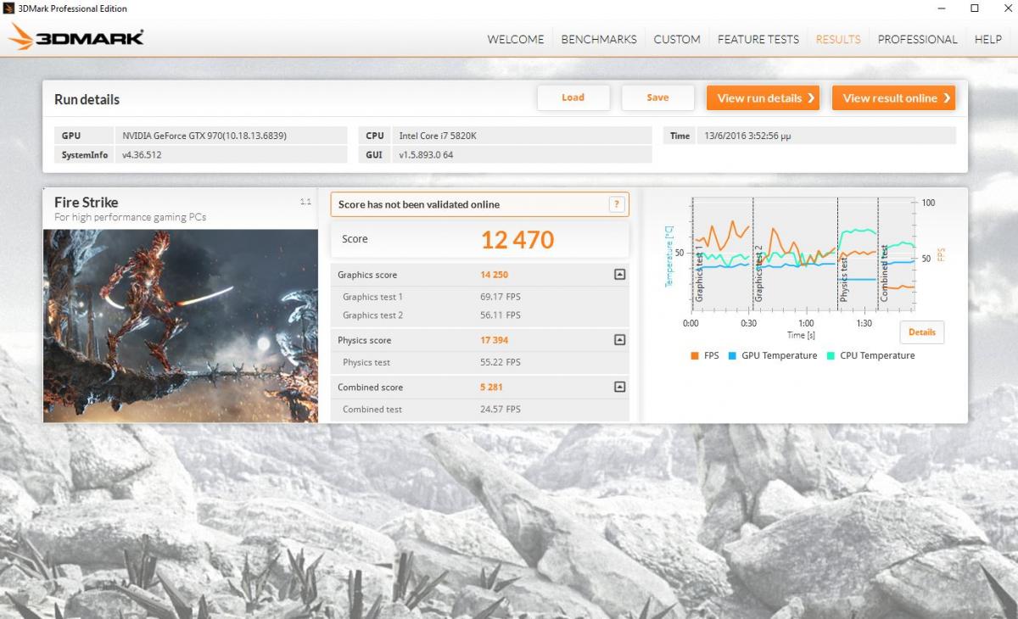Screen dimensions: 1018x619
Task: Click the GUI version v1.5.893.0 64
Action: click(x=426, y=154)
